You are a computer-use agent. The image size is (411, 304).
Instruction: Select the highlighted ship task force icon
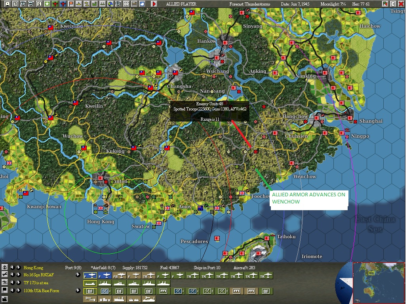(x=90, y=283)
